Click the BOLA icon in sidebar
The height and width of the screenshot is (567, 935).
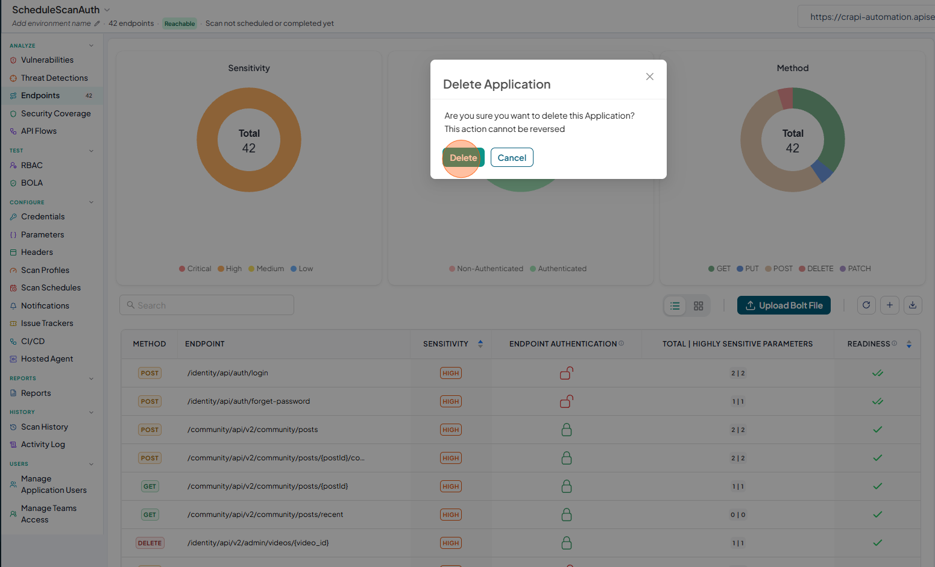[x=13, y=183]
